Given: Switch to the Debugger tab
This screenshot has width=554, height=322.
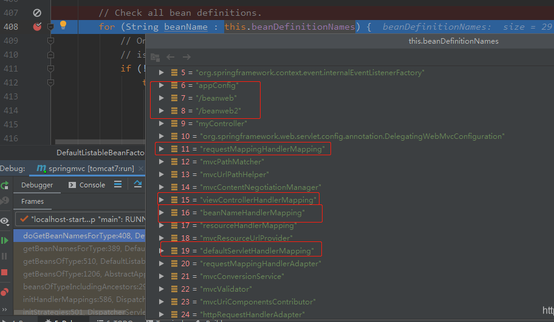Looking at the screenshot, I should point(36,185).
